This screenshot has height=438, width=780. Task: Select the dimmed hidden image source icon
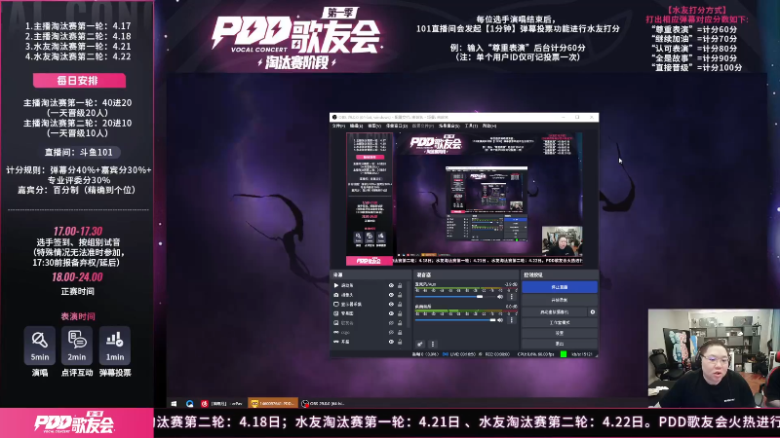coord(336,323)
